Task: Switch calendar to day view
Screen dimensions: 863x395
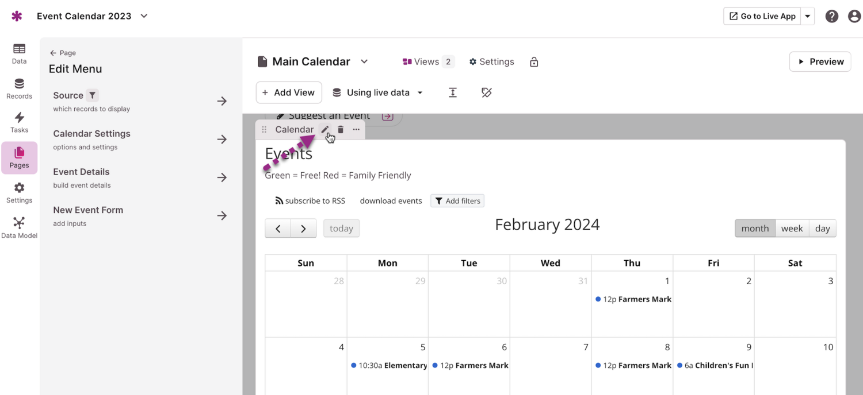Action: [822, 228]
